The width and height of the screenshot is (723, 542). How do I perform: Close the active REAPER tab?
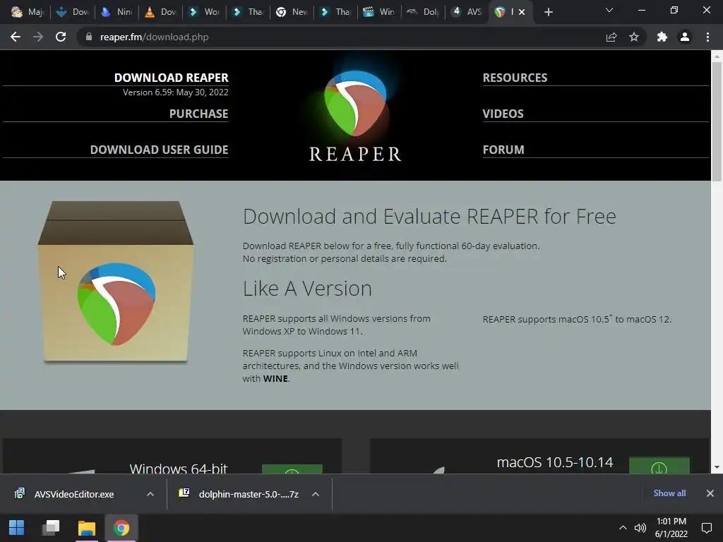[522, 12]
